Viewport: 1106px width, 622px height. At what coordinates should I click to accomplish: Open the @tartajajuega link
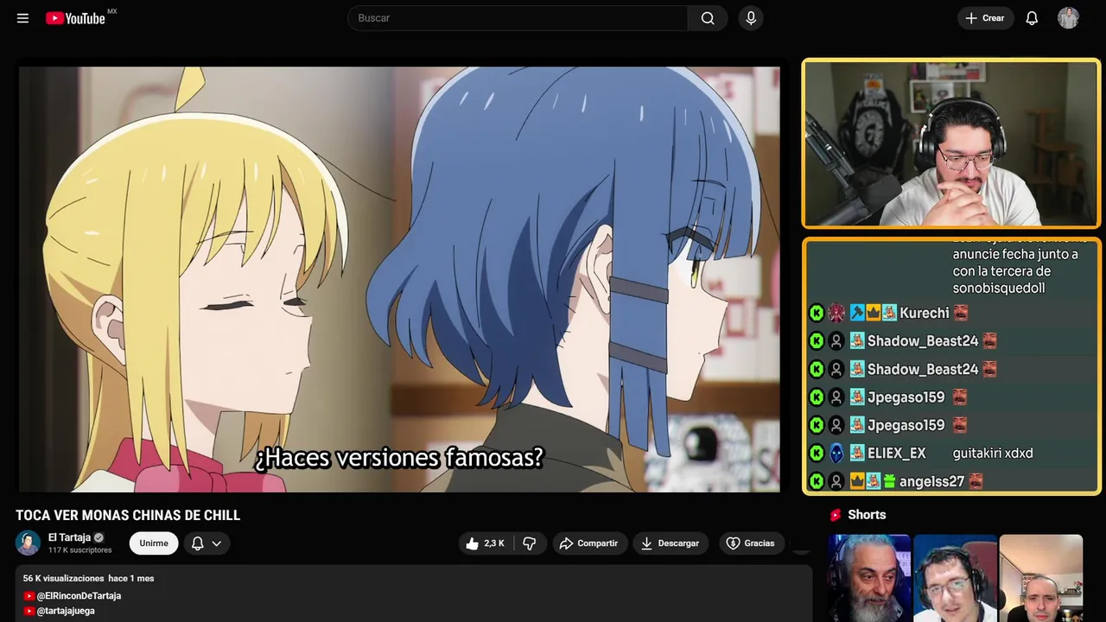click(66, 611)
